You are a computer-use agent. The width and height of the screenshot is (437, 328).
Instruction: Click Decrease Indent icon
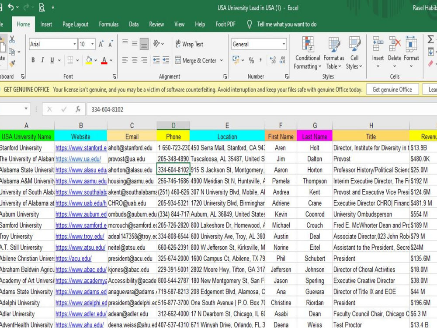coord(156,60)
